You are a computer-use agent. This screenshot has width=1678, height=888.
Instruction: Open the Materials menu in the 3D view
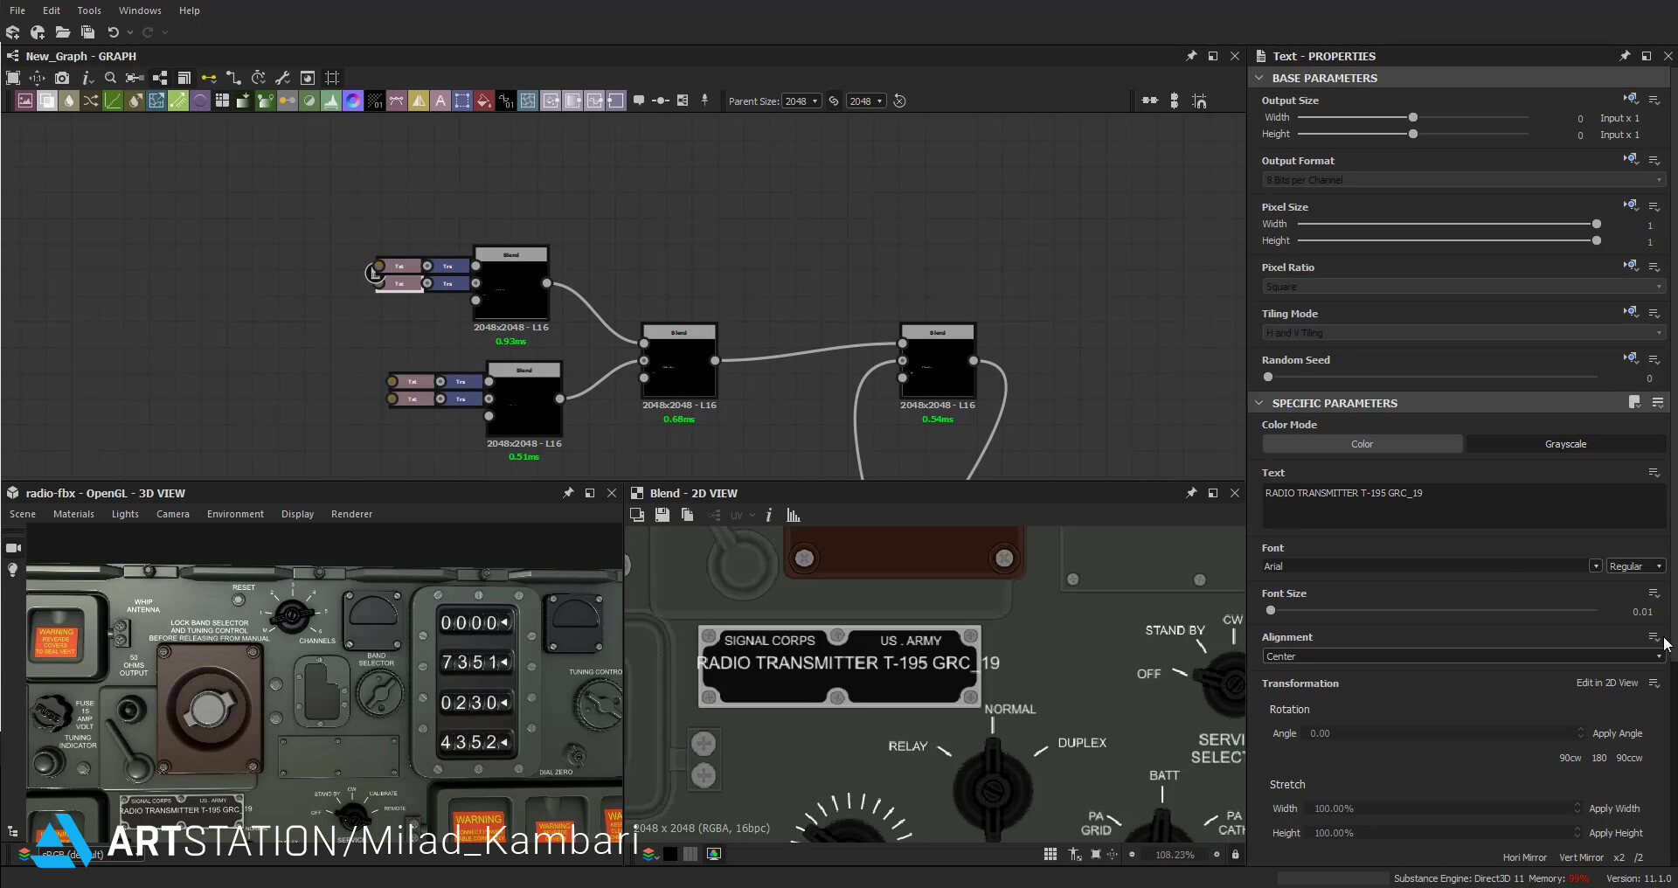pos(73,514)
